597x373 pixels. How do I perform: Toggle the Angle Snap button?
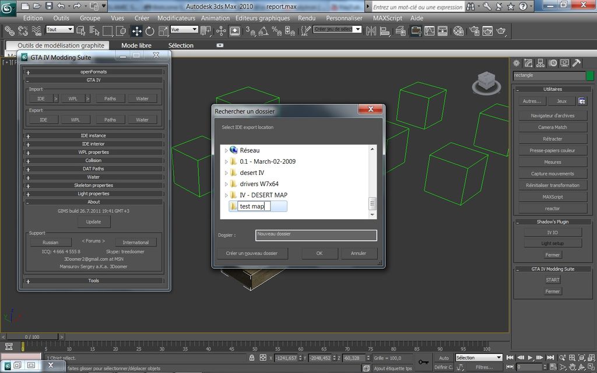coord(264,31)
